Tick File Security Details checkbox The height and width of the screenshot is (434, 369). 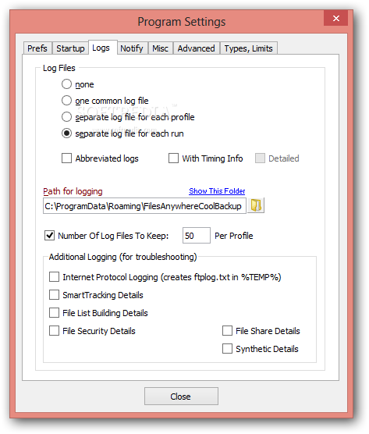[54, 331]
